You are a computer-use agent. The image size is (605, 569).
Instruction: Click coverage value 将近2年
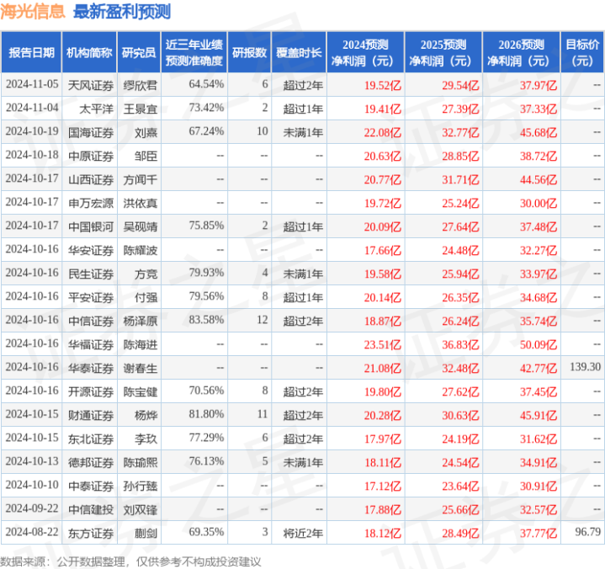point(303,533)
